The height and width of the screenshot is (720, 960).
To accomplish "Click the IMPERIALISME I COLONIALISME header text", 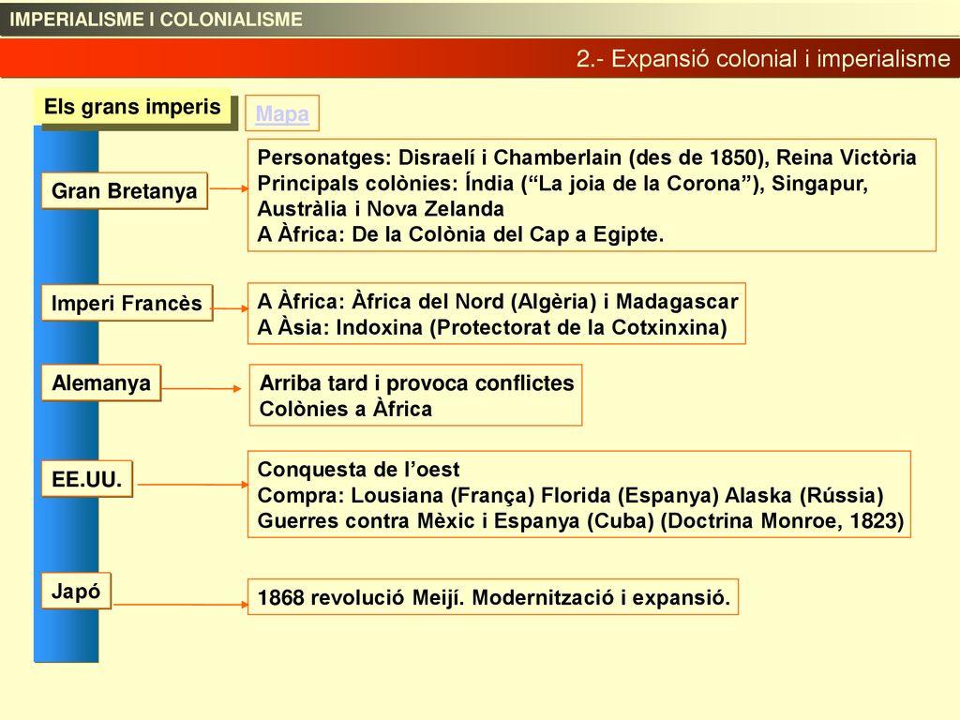I will [157, 19].
